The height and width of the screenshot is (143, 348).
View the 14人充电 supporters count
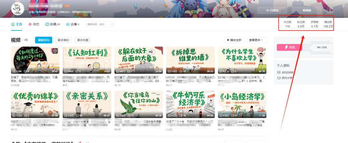322,47
